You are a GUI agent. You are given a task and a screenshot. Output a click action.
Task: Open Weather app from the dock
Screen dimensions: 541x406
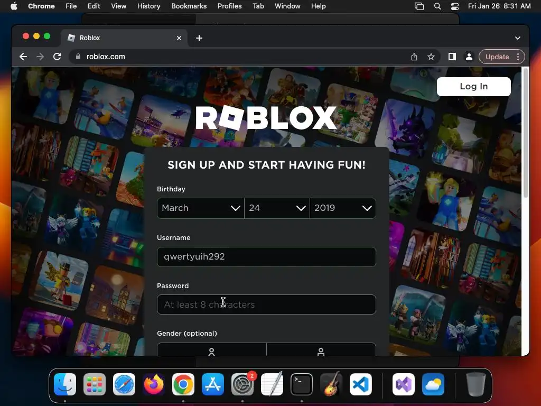433,384
